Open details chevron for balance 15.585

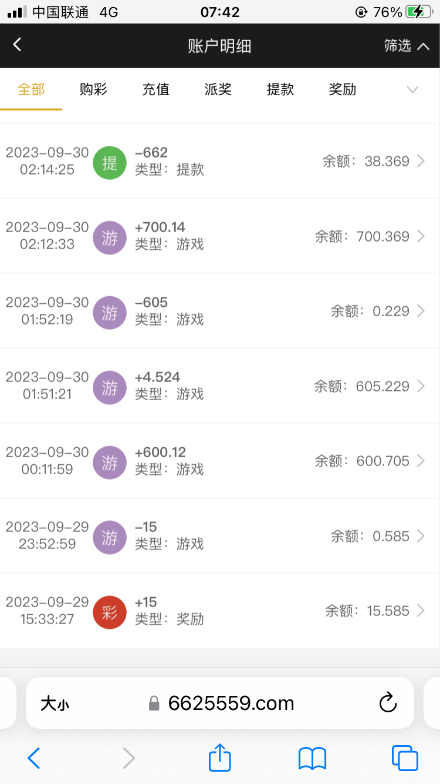click(421, 611)
